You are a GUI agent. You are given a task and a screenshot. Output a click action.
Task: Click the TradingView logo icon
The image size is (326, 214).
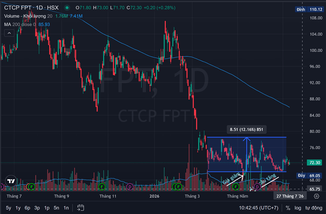click(x=11, y=181)
